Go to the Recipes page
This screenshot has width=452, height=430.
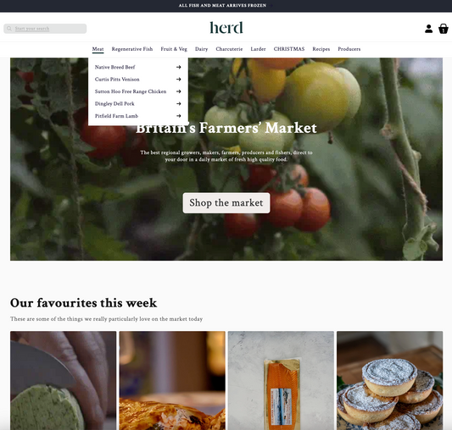point(321,49)
